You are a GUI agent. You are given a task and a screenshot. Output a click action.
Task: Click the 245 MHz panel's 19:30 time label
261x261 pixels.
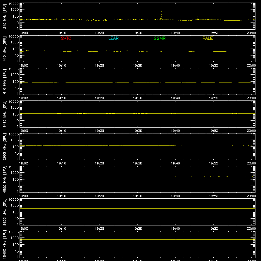coord(137,33)
